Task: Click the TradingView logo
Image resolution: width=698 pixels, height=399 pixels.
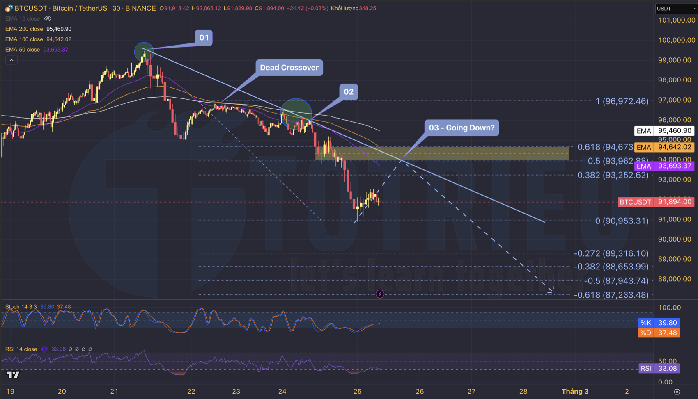Action: 13,374
